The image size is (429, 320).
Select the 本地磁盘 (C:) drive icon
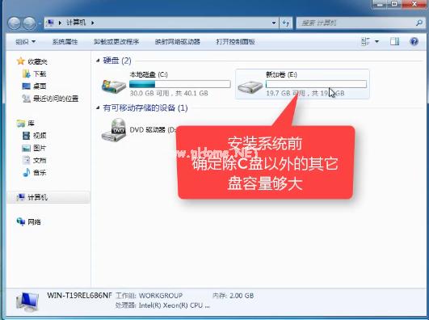[x=114, y=86]
